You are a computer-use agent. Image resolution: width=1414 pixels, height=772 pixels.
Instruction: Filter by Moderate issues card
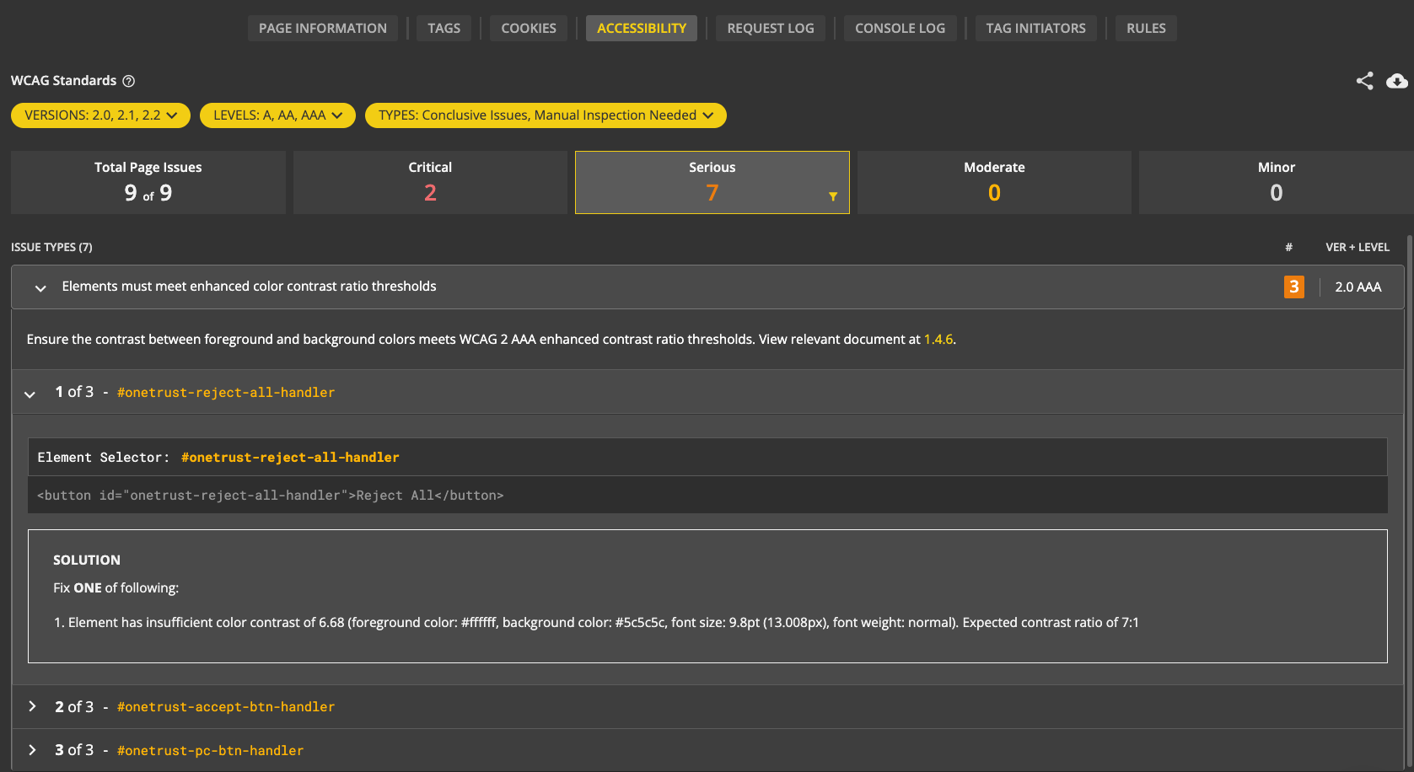coord(994,182)
